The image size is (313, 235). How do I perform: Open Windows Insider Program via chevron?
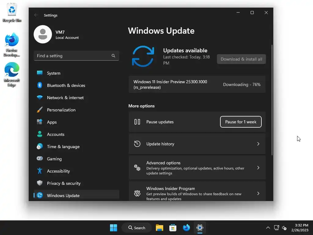pyautogui.click(x=258, y=193)
